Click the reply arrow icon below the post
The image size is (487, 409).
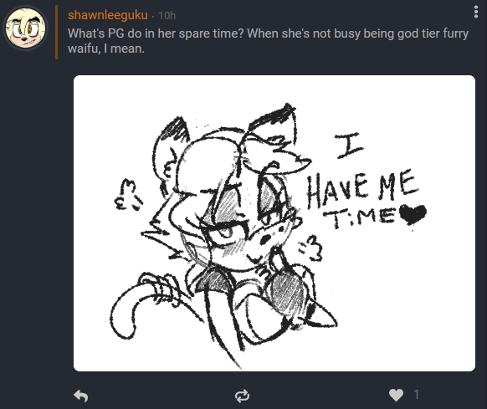coord(81,396)
